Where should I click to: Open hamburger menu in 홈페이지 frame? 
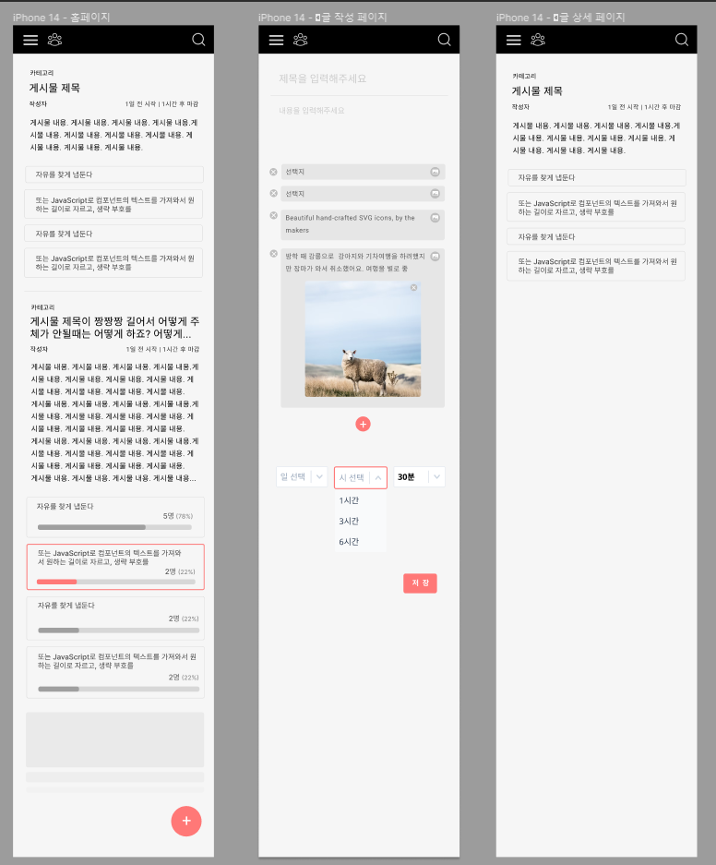click(x=30, y=40)
